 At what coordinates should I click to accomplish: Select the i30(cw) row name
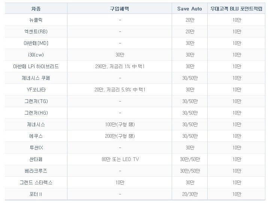point(36,55)
